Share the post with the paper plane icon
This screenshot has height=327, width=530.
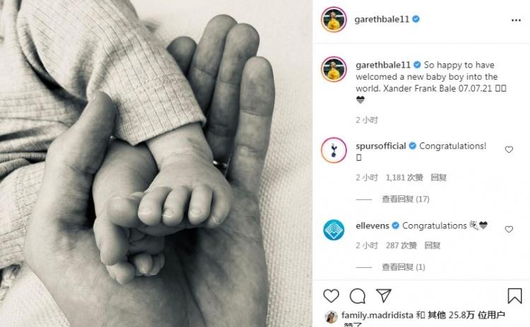384,296
